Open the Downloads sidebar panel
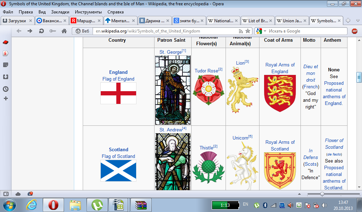This screenshot has height=212, width=362. point(6,77)
